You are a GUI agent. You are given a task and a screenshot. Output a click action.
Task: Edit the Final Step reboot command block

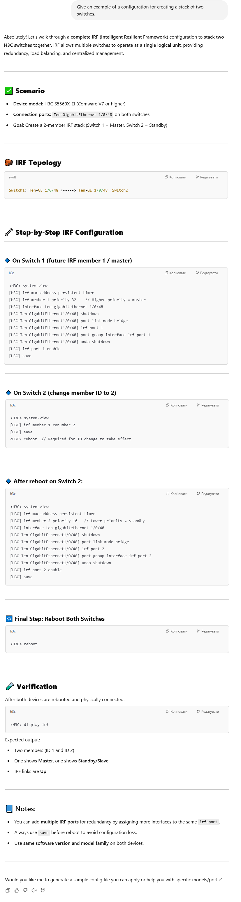point(208,631)
